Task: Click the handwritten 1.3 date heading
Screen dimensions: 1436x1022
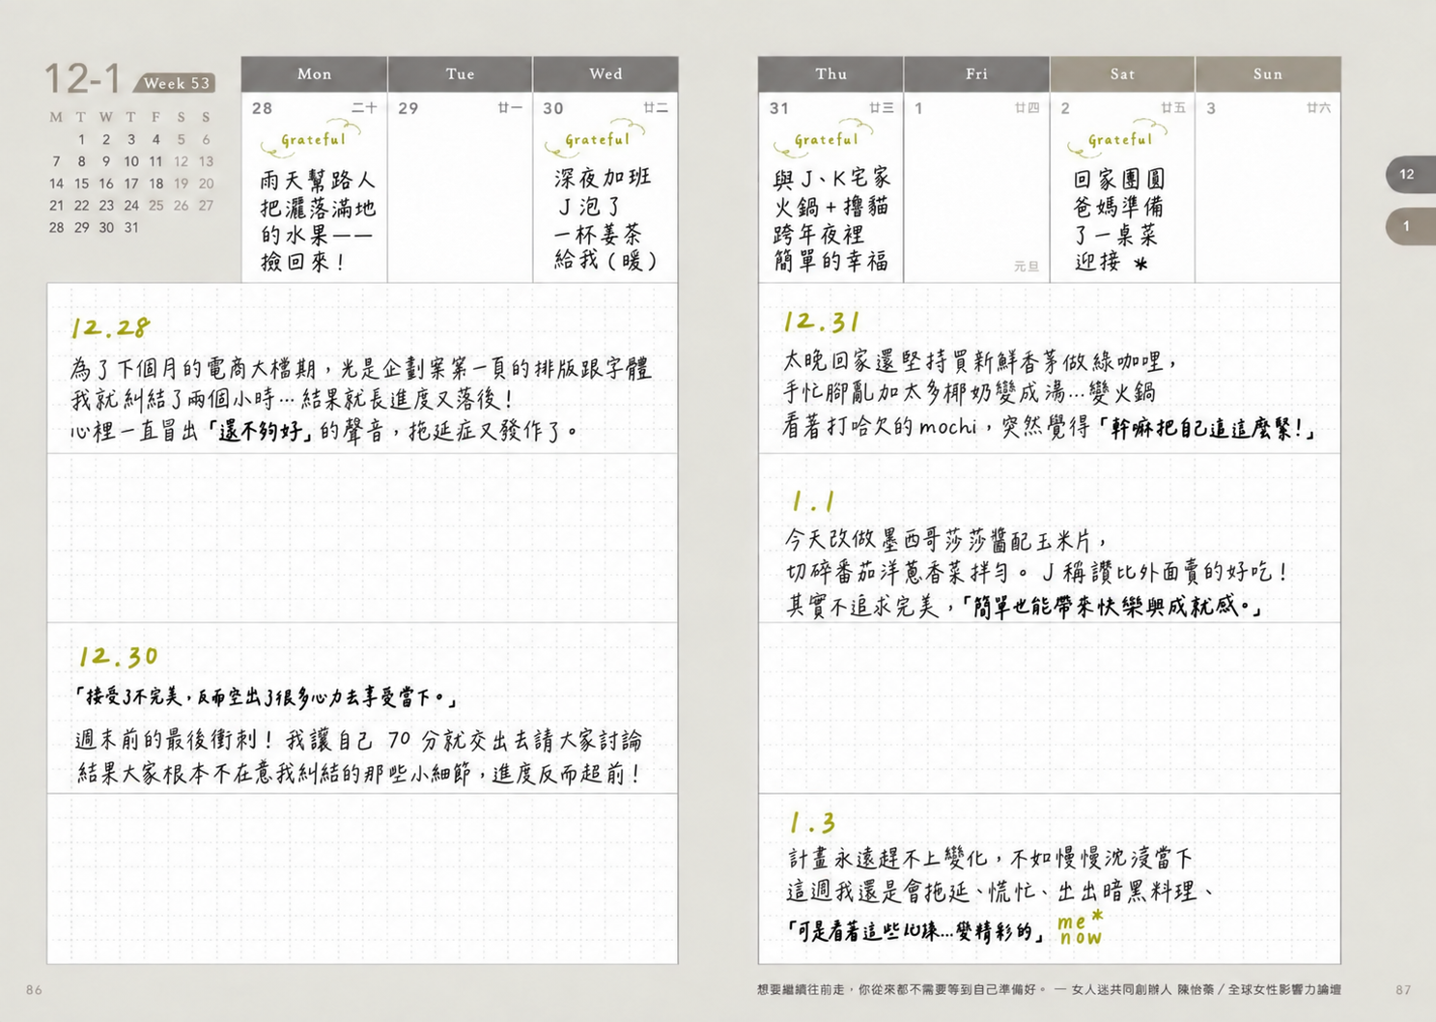Action: [812, 823]
